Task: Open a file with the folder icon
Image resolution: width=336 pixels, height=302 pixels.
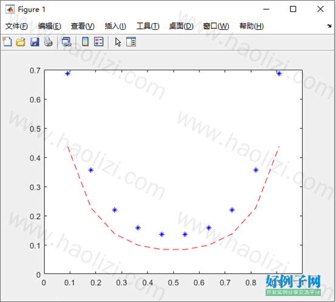Action: coord(21,42)
